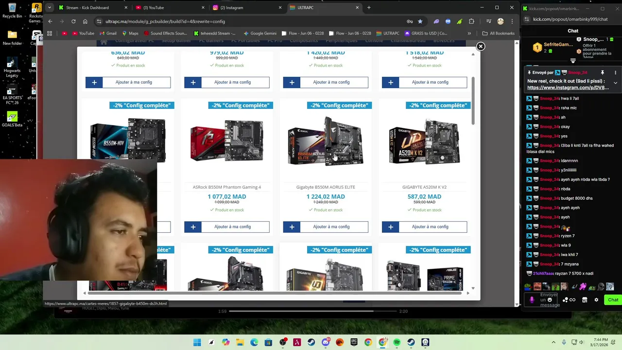Open YouTube bookmark

82,34
